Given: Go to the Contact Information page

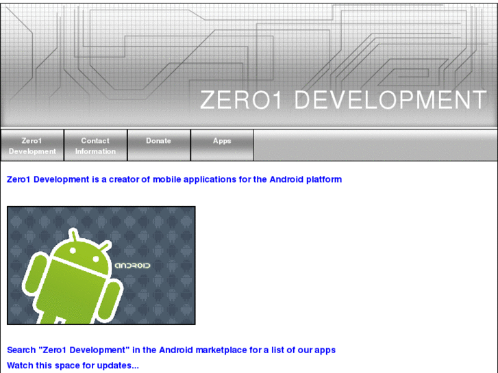Looking at the screenshot, I should click(96, 145).
